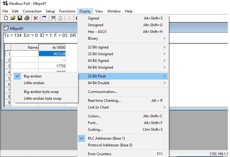The image size is (230, 157).
Task: Select Big-endian float format
Action: [33, 76]
